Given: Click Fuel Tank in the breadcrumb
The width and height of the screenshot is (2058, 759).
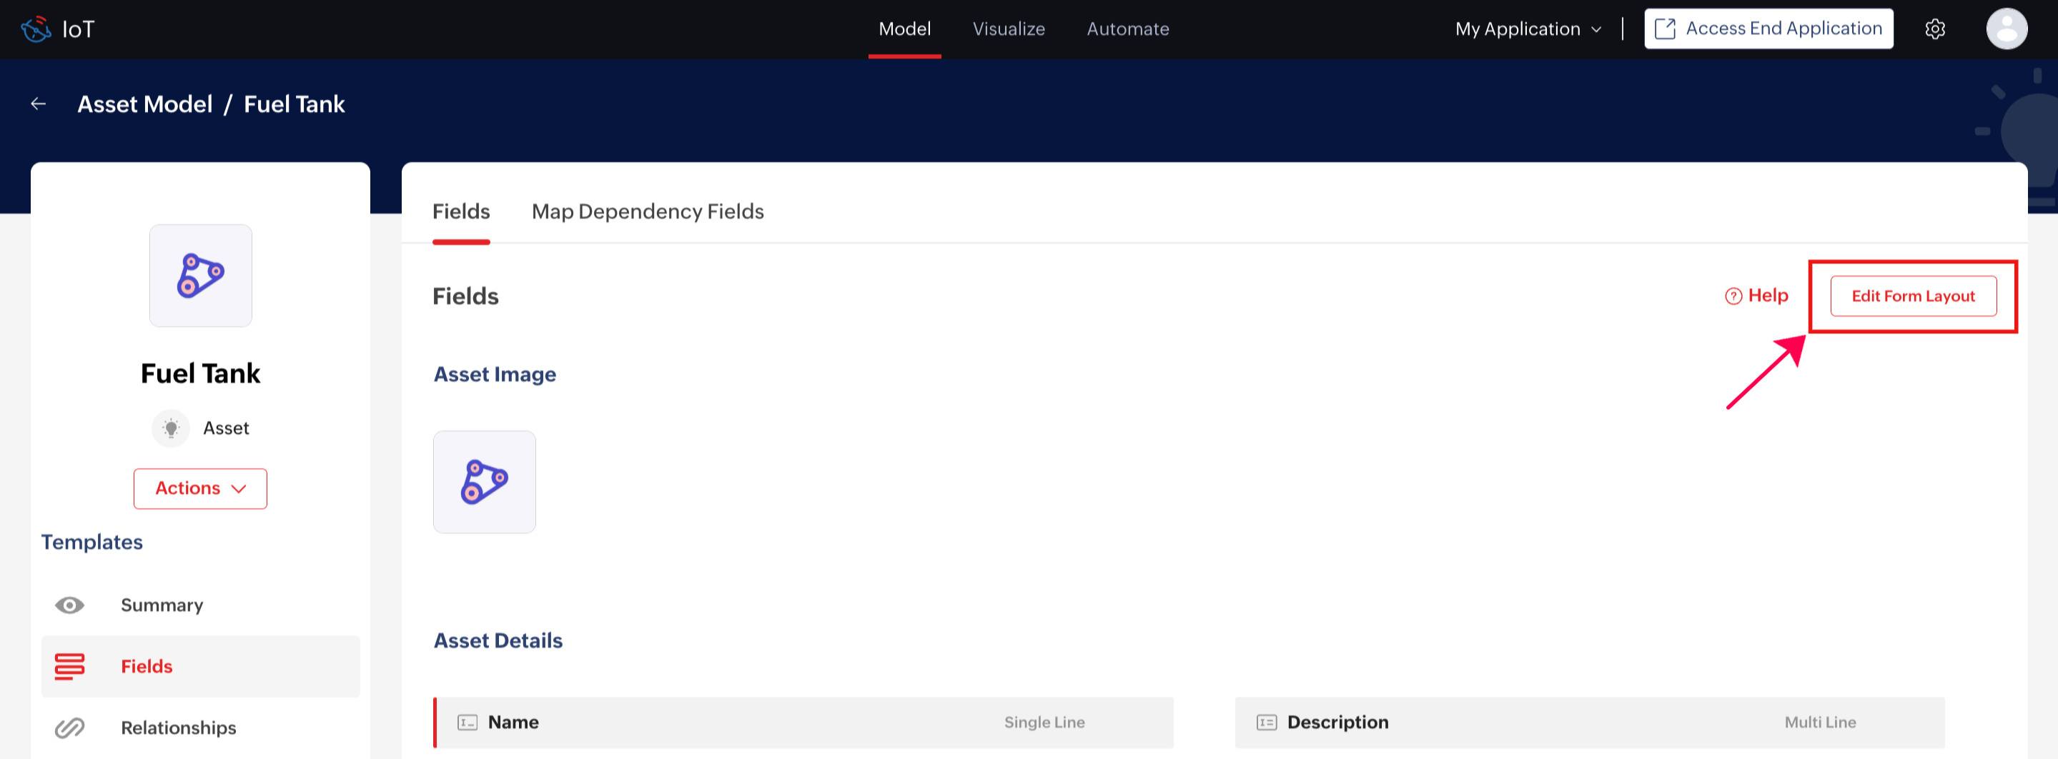Looking at the screenshot, I should tap(294, 104).
